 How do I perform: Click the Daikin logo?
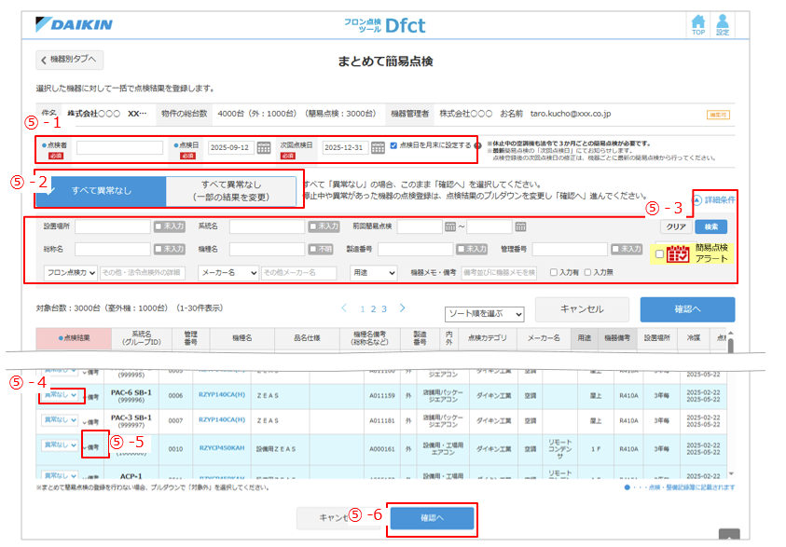(74, 23)
